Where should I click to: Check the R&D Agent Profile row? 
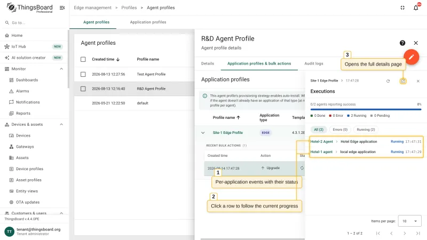pos(83,89)
